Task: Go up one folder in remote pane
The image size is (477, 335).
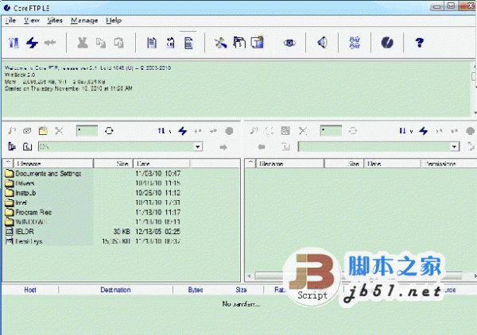Action: coord(285,147)
